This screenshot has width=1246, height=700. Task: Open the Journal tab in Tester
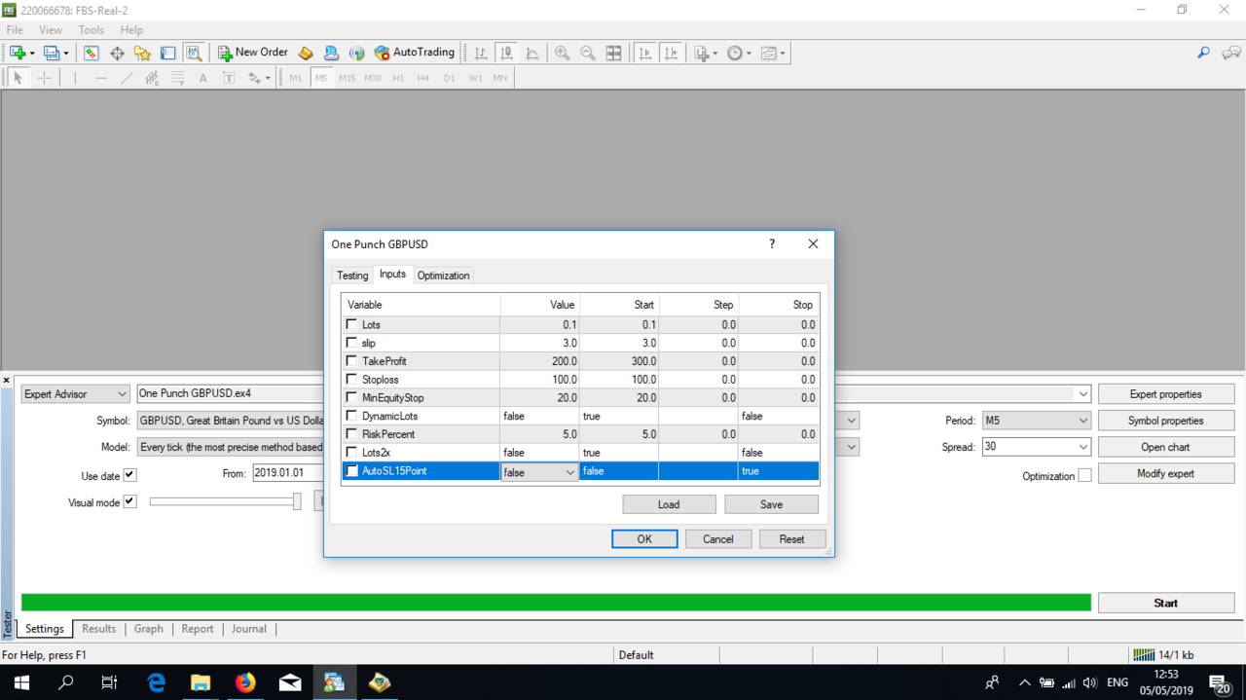(248, 629)
